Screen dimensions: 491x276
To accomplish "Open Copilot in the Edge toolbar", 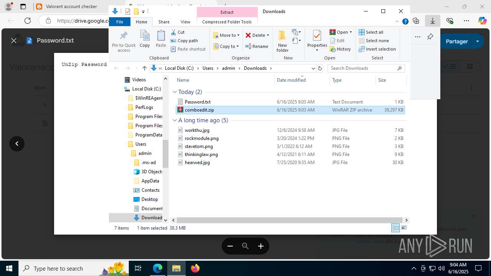I will [x=482, y=21].
